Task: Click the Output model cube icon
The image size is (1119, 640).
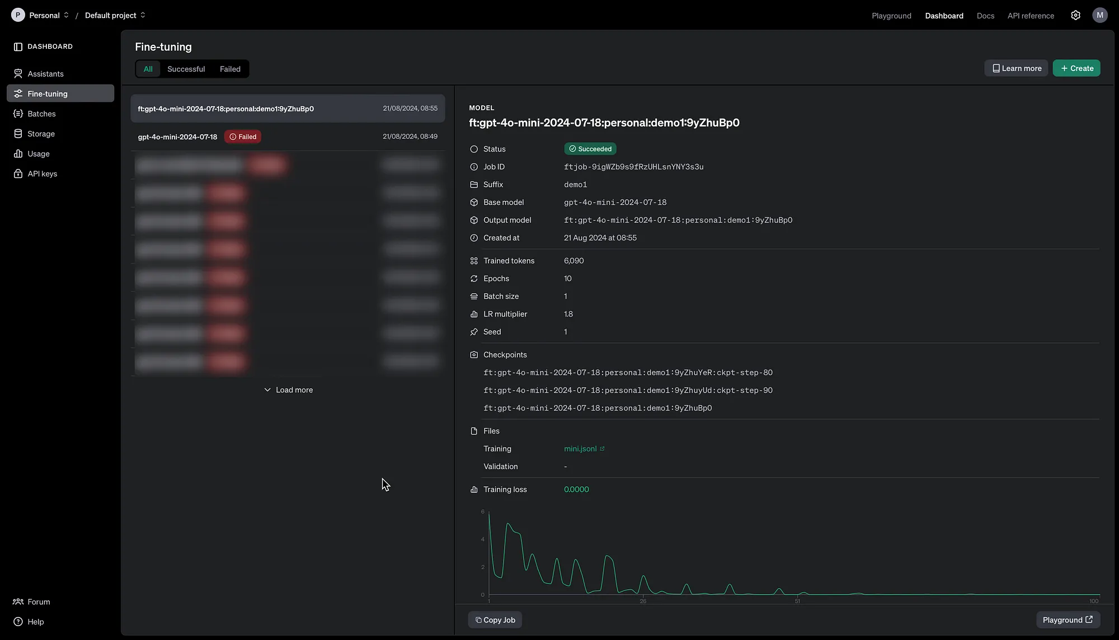Action: click(x=474, y=220)
